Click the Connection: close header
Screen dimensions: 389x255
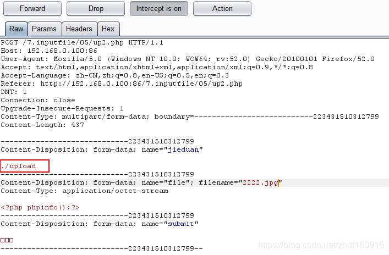tap(37, 100)
